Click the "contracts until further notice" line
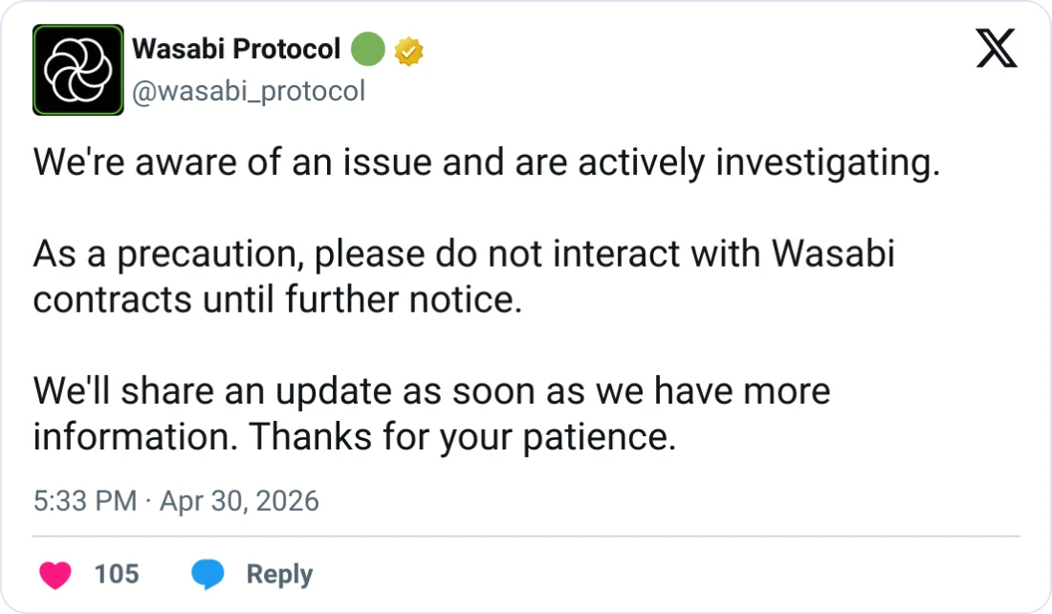Viewport: 1052px width, 614px height. pos(277,299)
